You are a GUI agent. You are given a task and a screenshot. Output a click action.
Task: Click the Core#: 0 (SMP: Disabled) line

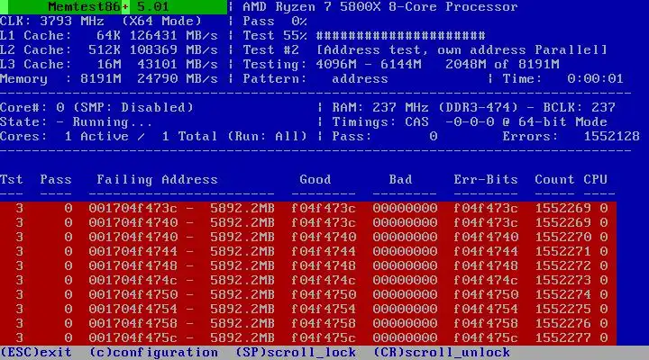click(96, 107)
